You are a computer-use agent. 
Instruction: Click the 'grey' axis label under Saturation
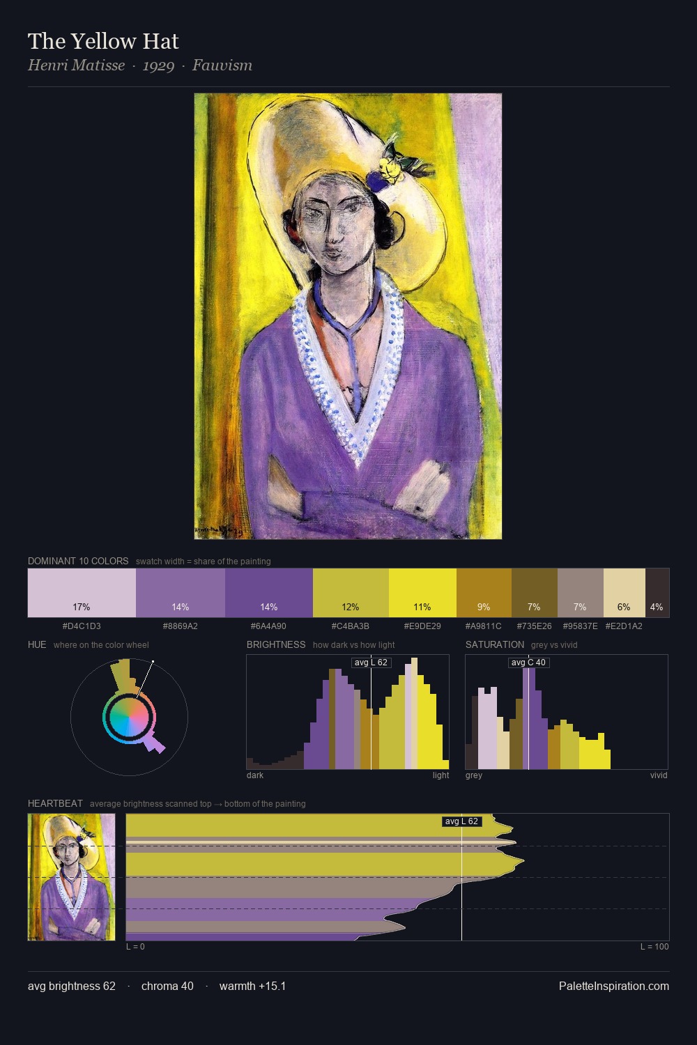tap(474, 775)
